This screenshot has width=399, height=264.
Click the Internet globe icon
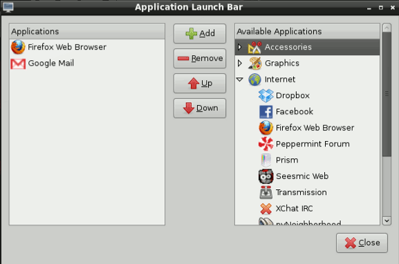click(254, 79)
